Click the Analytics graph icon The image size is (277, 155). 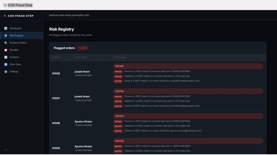[x=6, y=57]
